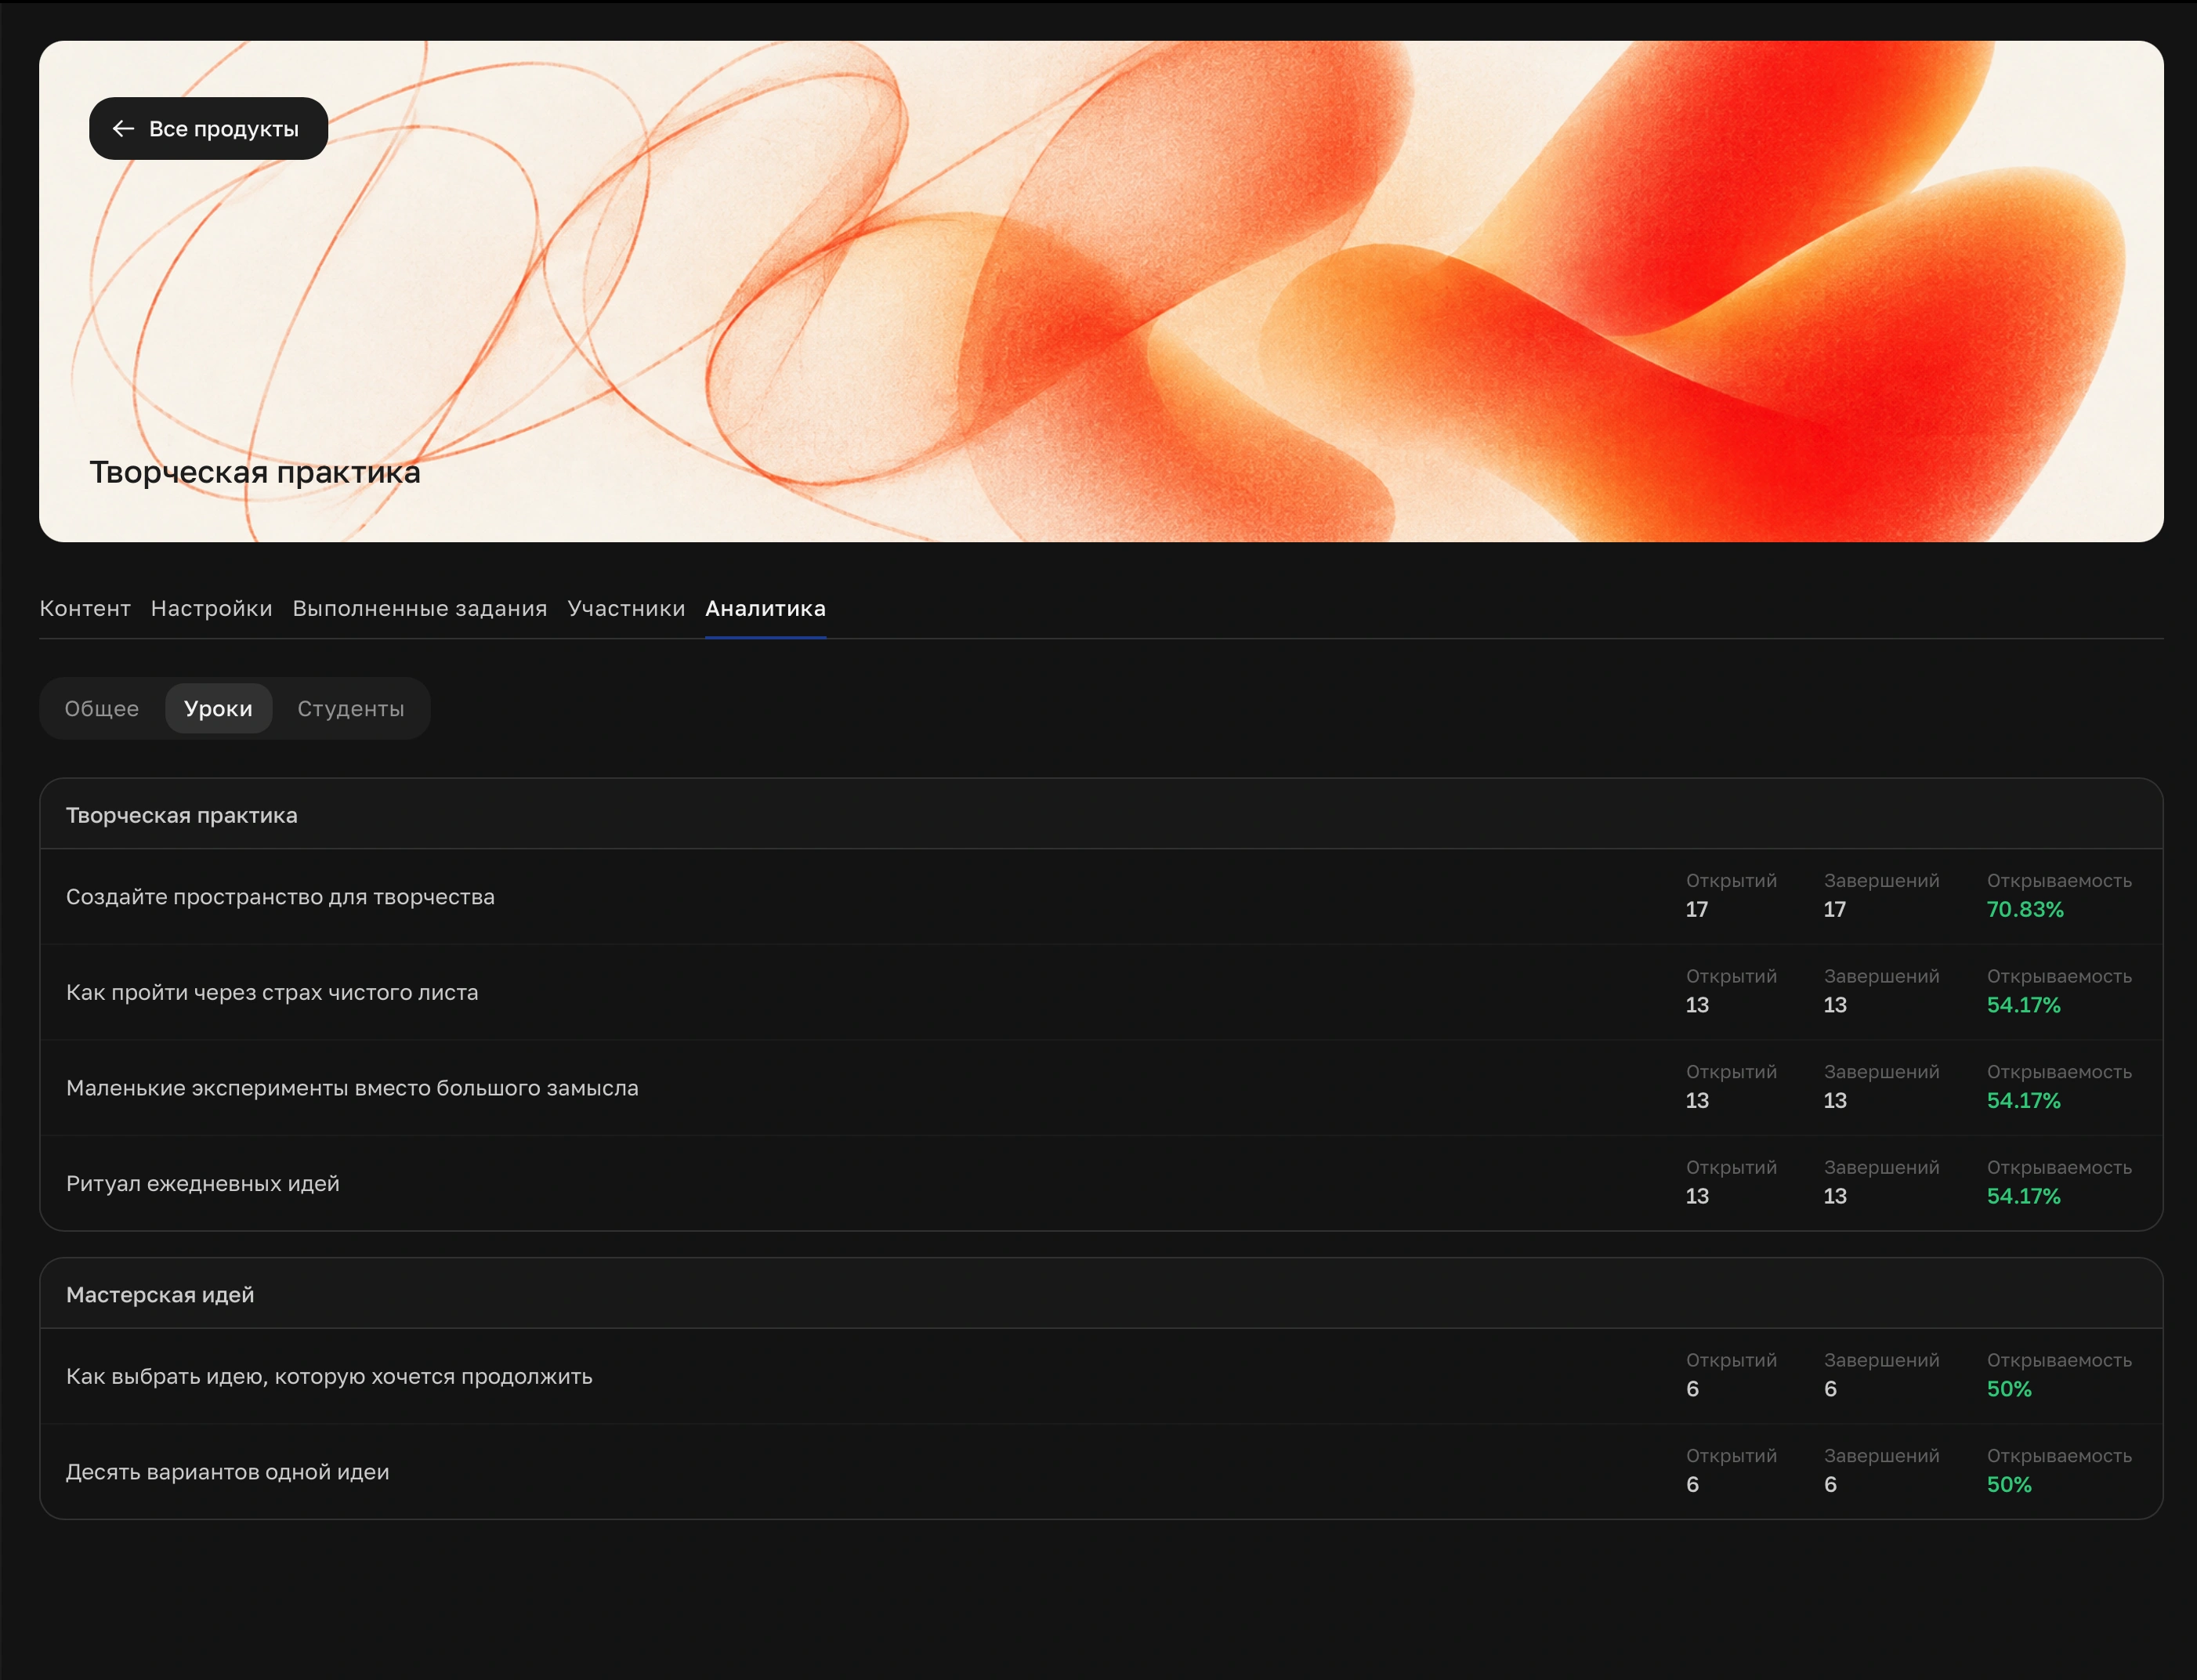2197x1680 pixels.
Task: Click Открытий count 17 in first lesson row
Action: [x=1697, y=909]
